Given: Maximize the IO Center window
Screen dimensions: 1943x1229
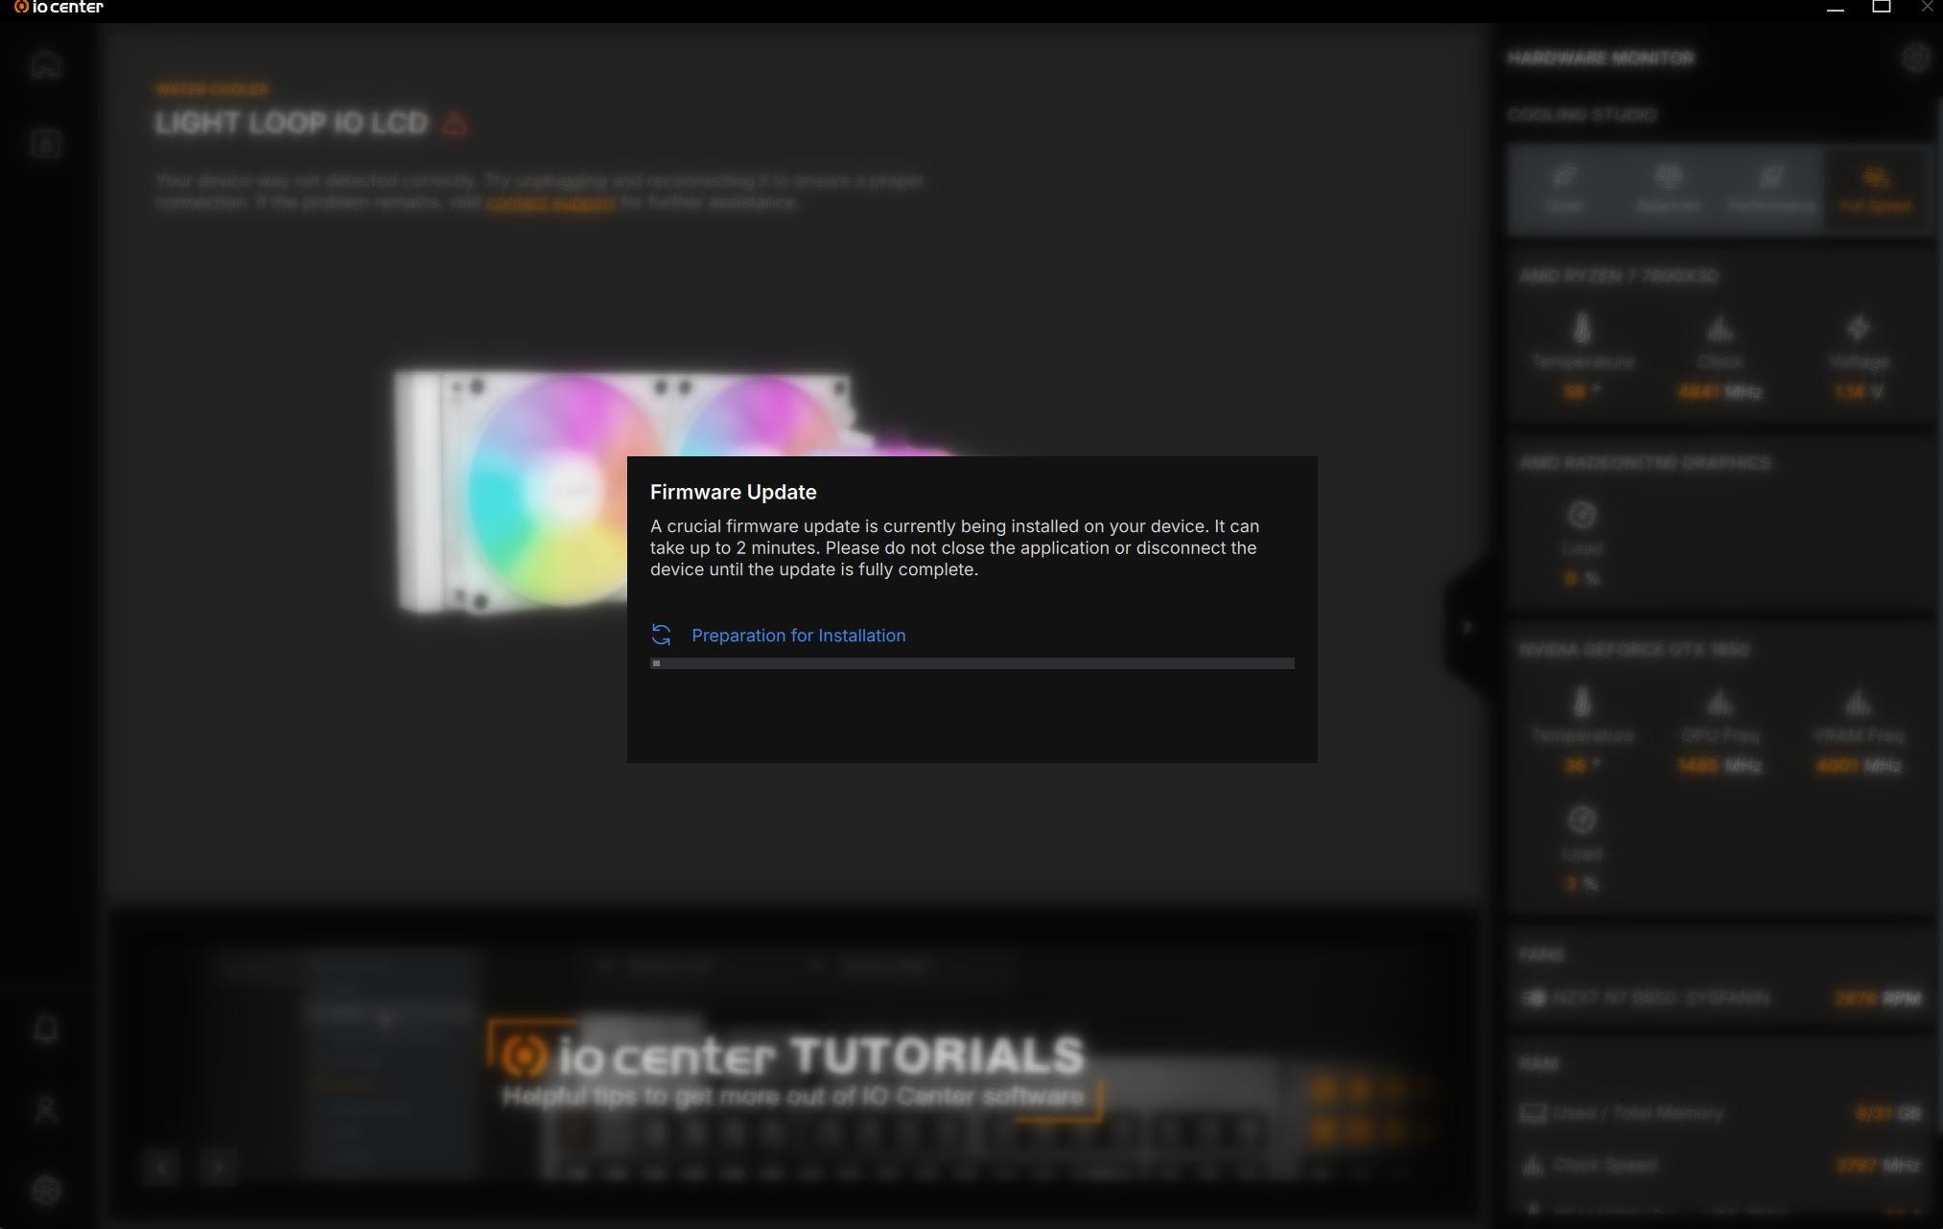Looking at the screenshot, I should [x=1882, y=8].
